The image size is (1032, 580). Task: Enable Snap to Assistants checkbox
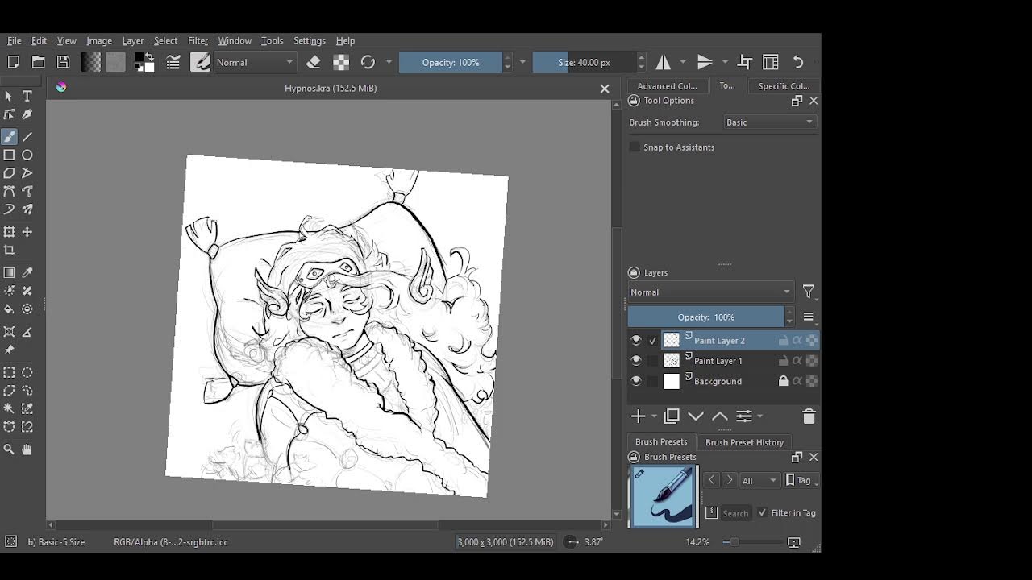pyautogui.click(x=635, y=147)
